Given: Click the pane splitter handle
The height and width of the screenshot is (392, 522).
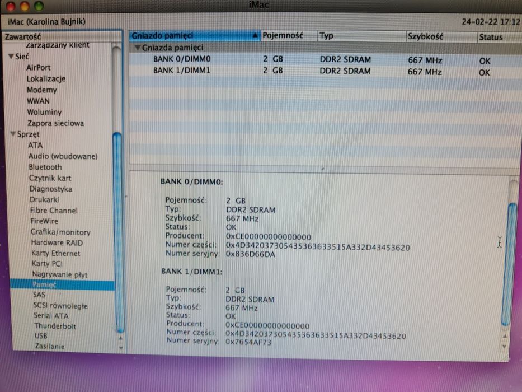Looking at the screenshot, I should tap(323, 169).
